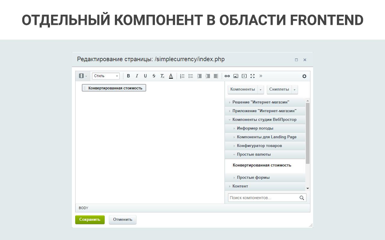The width and height of the screenshot is (385, 240).
Task: Show more toolbar buttons
Action: tap(261, 76)
